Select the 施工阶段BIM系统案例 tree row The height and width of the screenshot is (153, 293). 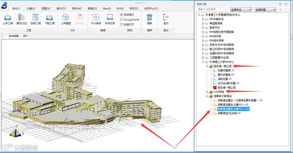point(222,49)
